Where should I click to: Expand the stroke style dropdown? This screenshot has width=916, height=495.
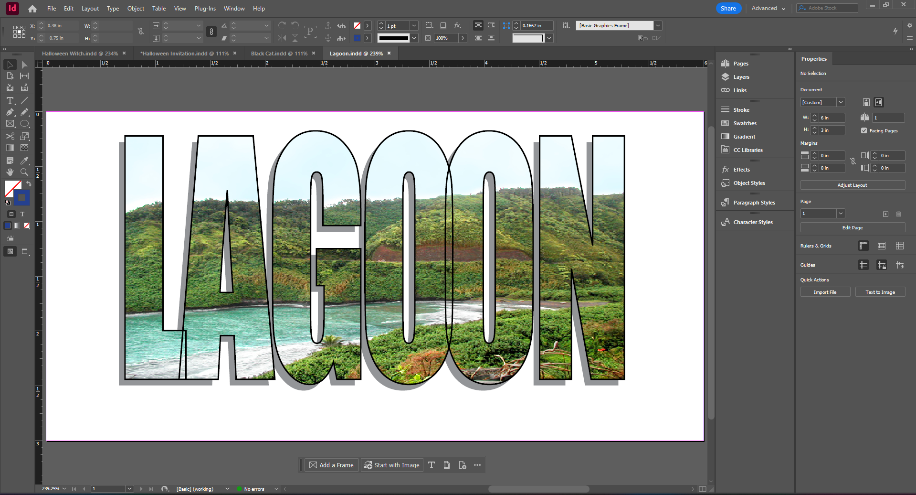(x=414, y=38)
